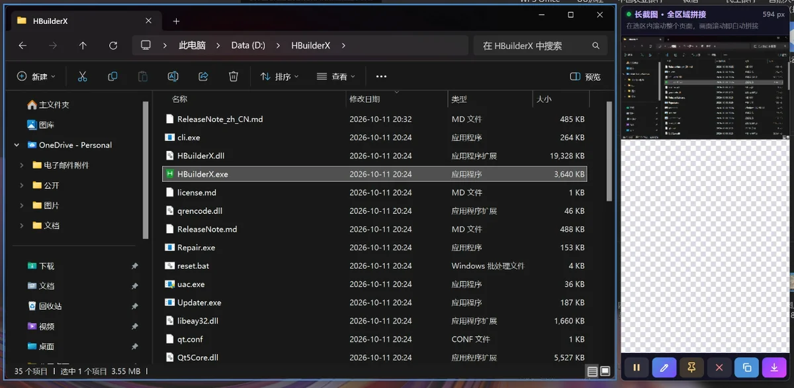Open 图库 in navigation pane

[41, 124]
